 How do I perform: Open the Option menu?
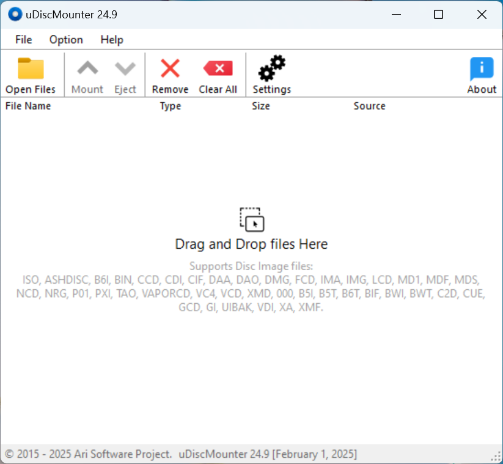point(66,40)
